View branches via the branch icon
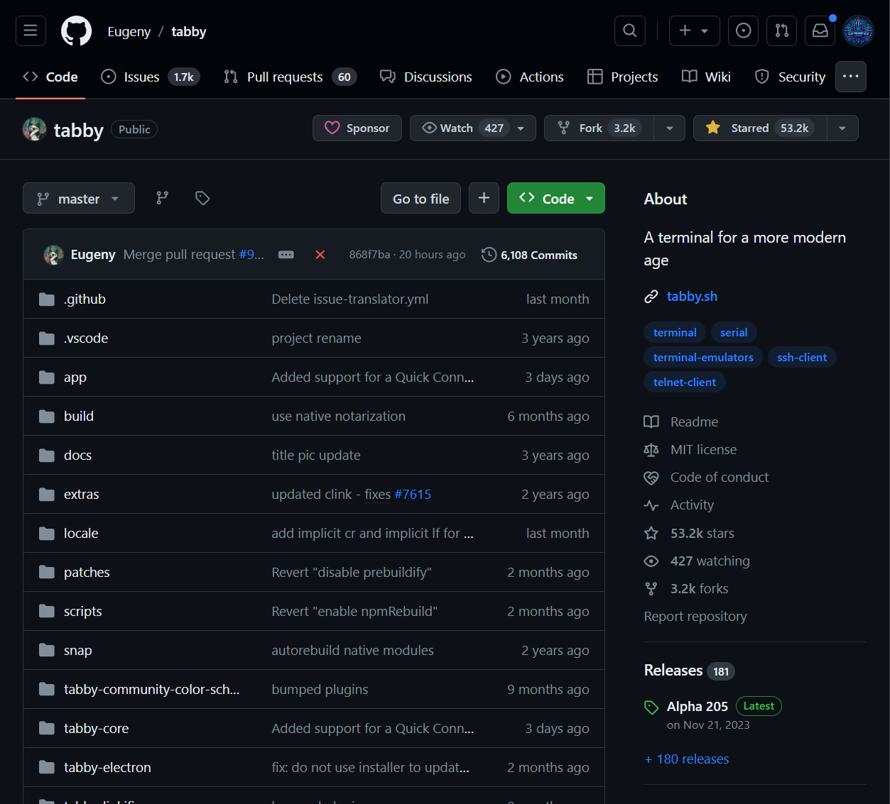The height and width of the screenshot is (804, 890). (x=163, y=198)
